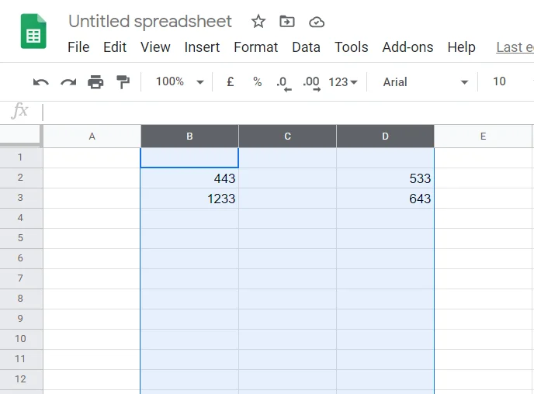
Task: Rename the Untitled spreadsheet title
Action: 150,21
